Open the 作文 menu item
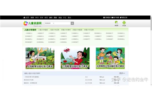The width and height of the screenshot is (152, 101). click(x=46, y=18)
